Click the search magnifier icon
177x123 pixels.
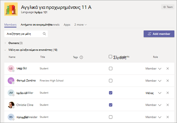(44, 34)
